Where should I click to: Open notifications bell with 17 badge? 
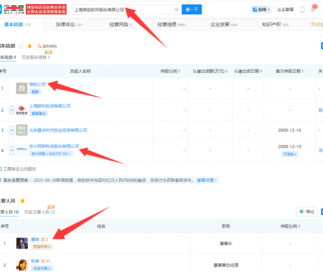pyautogui.click(x=313, y=9)
